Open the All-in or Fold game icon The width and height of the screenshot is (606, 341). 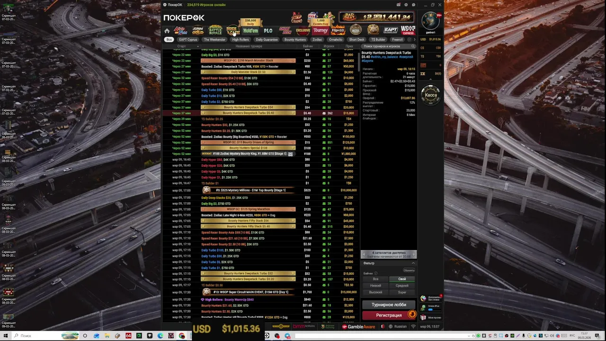pos(180,30)
